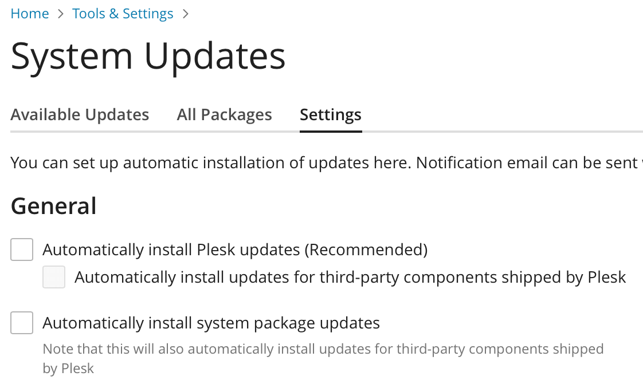Toggle third-party components updates checkbox
The height and width of the screenshot is (388, 643).
[54, 278]
